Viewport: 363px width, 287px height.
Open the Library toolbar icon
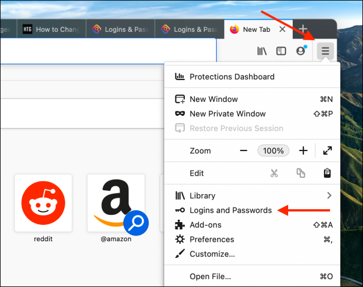(x=262, y=51)
